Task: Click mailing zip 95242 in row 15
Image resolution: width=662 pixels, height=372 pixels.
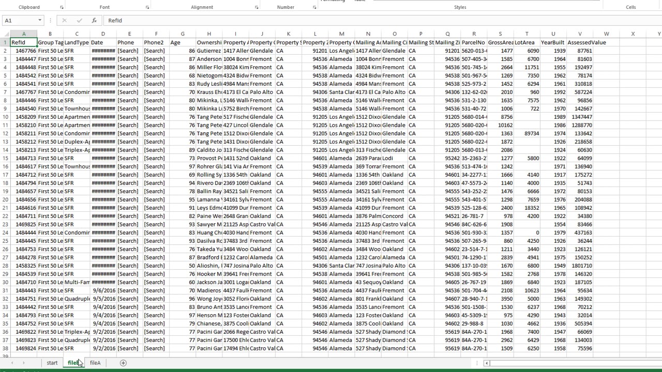Action: pos(447,158)
